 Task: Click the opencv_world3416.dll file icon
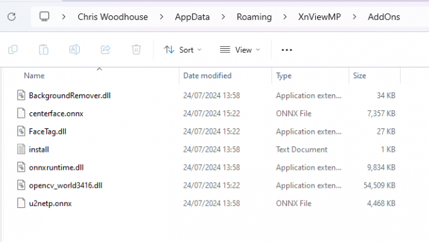(21, 185)
